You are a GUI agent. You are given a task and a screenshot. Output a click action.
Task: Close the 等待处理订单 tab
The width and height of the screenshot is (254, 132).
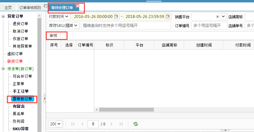coord(78,6)
